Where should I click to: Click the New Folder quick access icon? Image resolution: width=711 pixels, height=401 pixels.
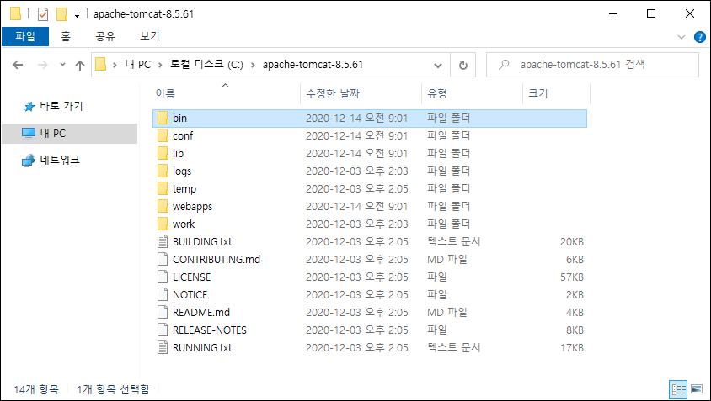click(61, 14)
